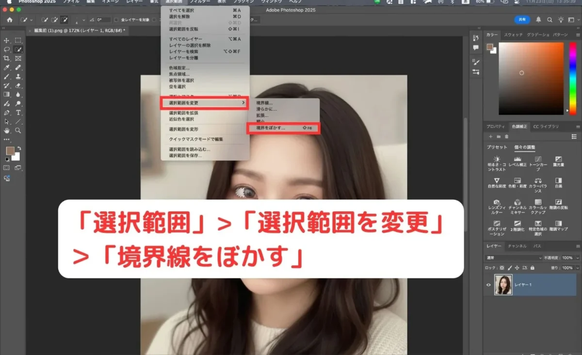Select the Brush tool in toolbar

tap(7, 77)
